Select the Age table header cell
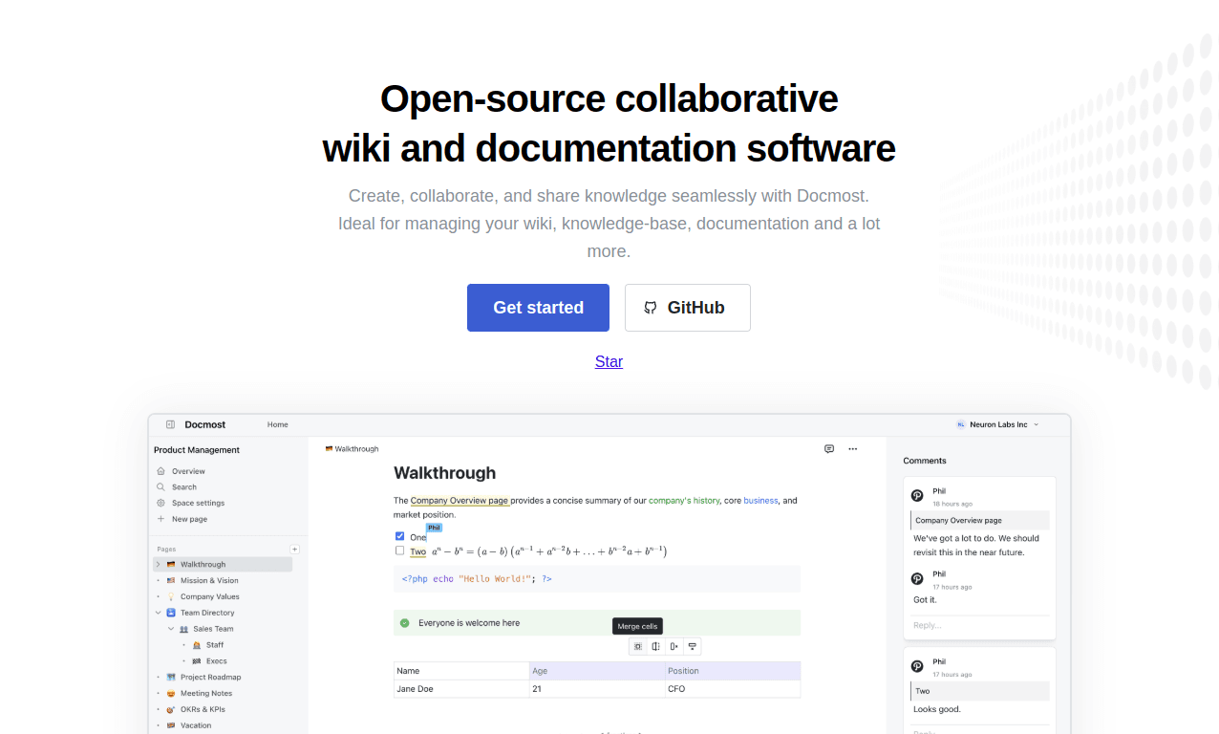The image size is (1219, 734). tap(597, 671)
